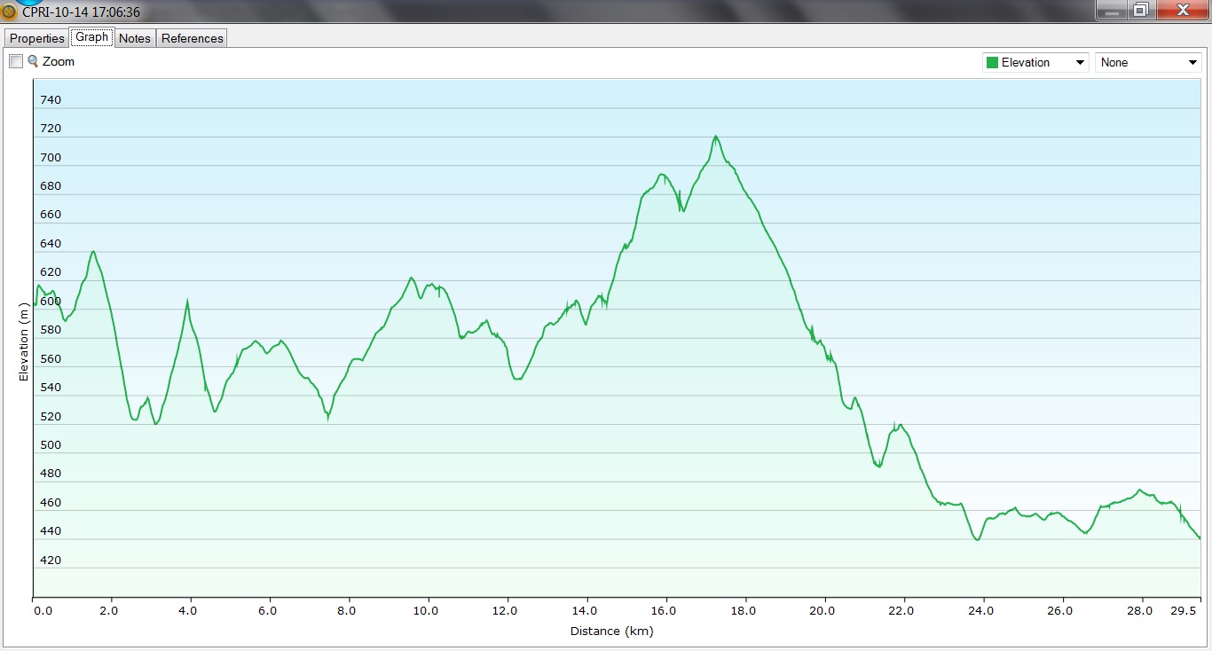The height and width of the screenshot is (651, 1212).
Task: Expand the Elevation dropdown arrow
Action: click(x=1080, y=63)
